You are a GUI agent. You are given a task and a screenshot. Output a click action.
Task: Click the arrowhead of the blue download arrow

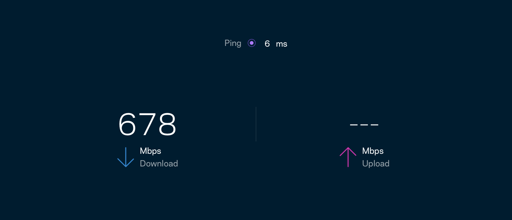point(126,163)
